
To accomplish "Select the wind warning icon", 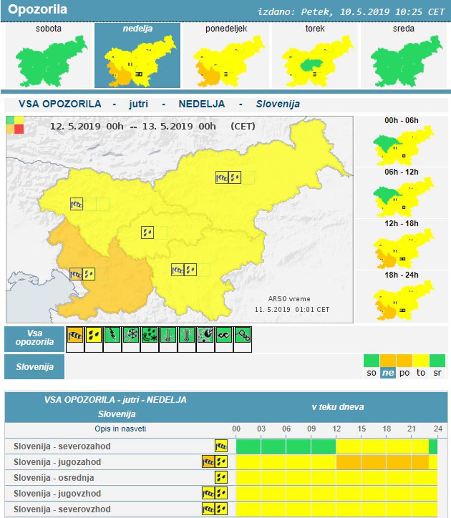I will (74, 337).
